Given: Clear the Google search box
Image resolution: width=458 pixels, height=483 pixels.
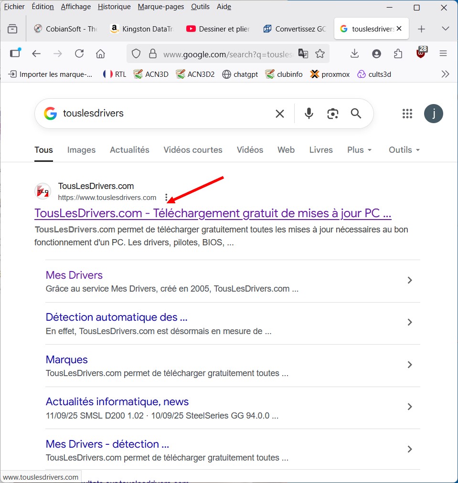Looking at the screenshot, I should pyautogui.click(x=280, y=114).
